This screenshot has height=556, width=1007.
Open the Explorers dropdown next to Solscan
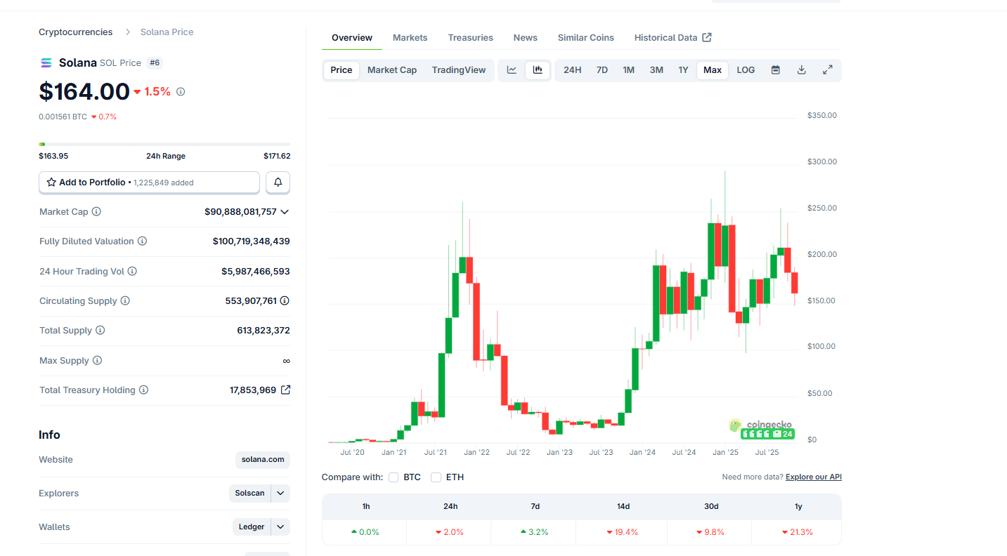[279, 493]
